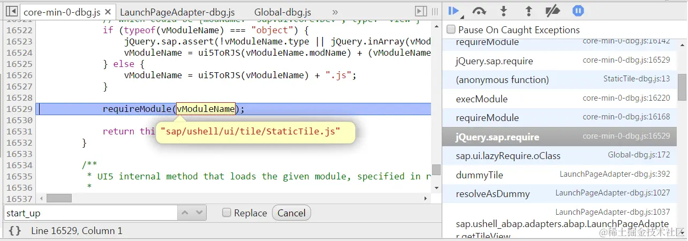Enable the Replace checkbox
688x241 pixels.
point(226,213)
